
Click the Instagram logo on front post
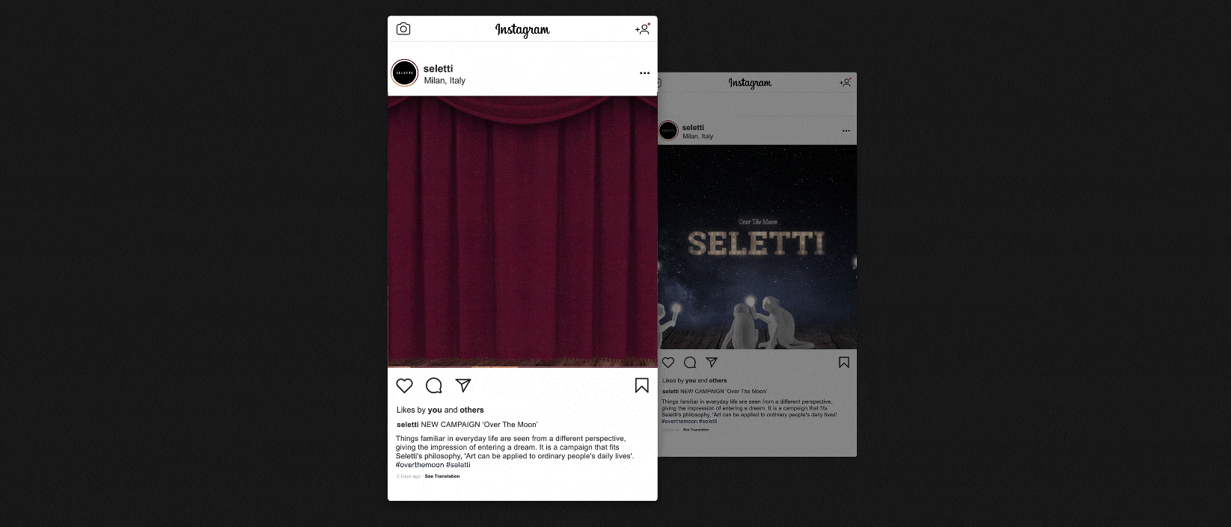click(522, 30)
